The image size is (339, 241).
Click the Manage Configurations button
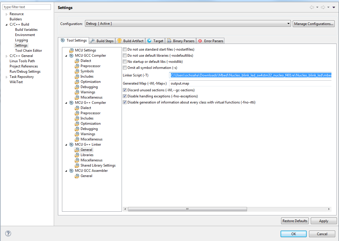click(313, 24)
